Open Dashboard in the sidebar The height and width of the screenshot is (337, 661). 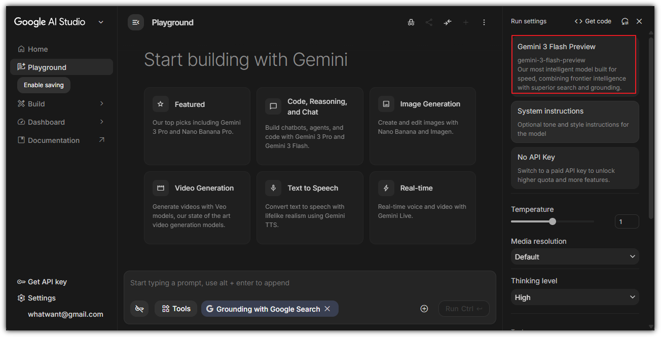pyautogui.click(x=61, y=122)
